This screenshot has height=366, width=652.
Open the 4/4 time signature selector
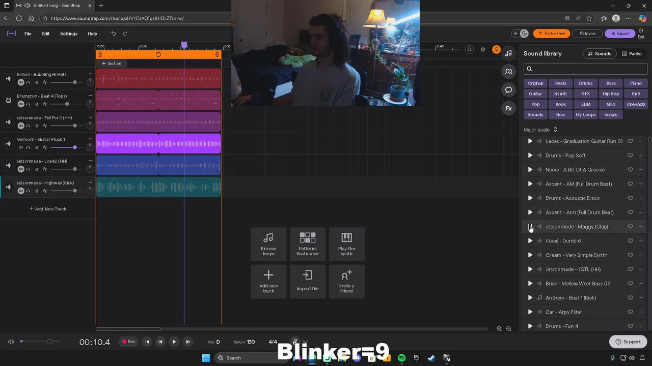273,342
